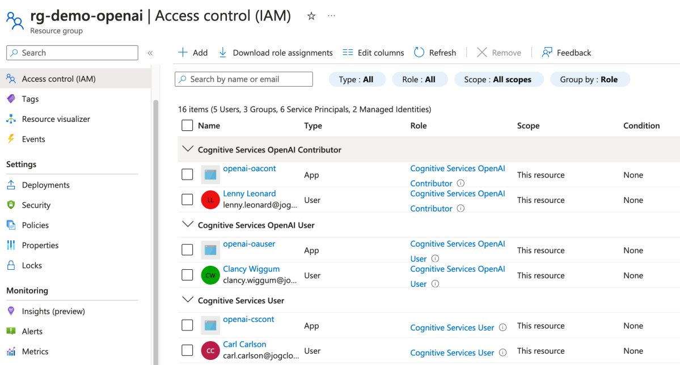Select the openai-oauser row checkbox
680x365 pixels.
click(187, 250)
